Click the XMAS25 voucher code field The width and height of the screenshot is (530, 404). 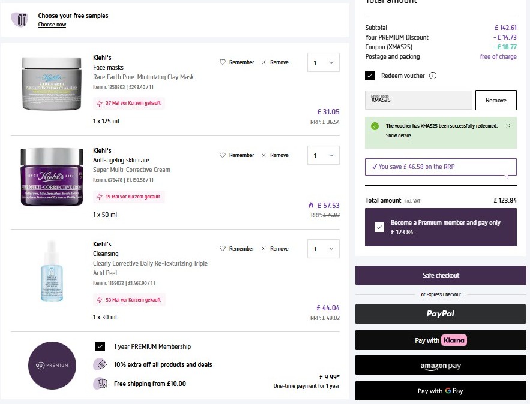(419, 100)
